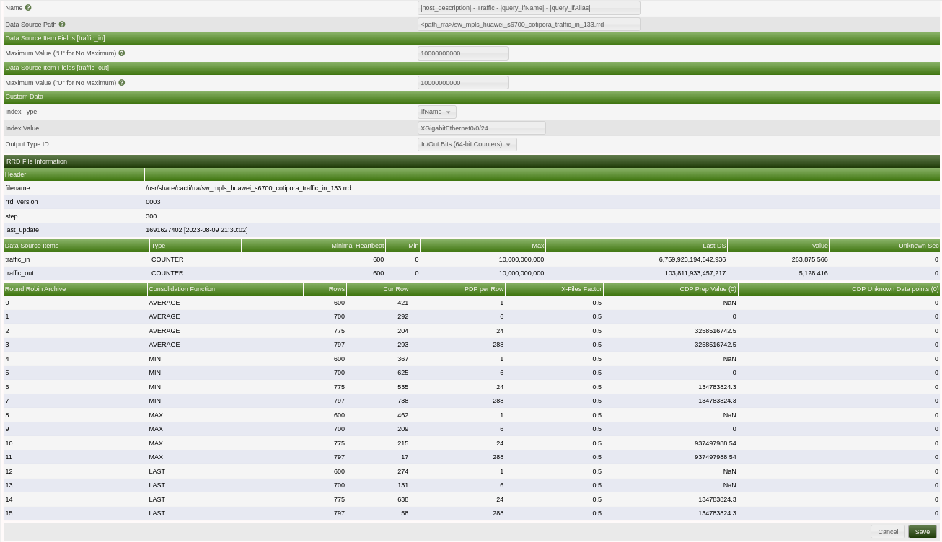
Task: Click the Save button
Action: pyautogui.click(x=923, y=532)
